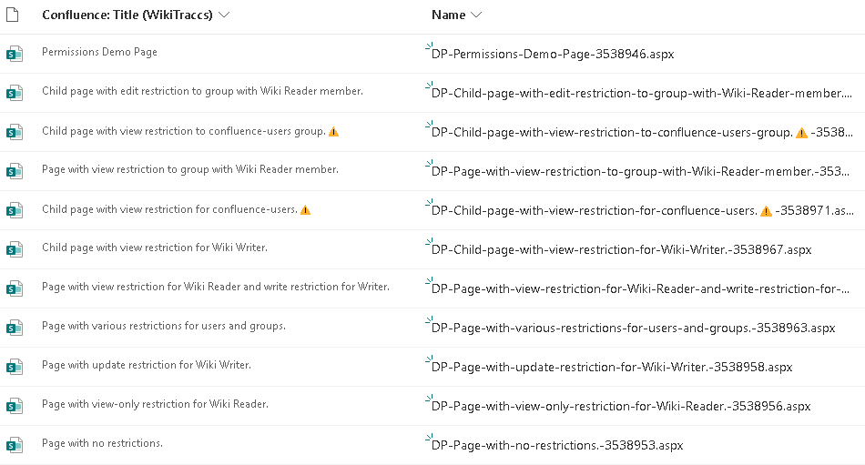Viewport: 865px width, 465px height.
Task: Open DP-Child-page-with-view-restriction-for-confluence-users file
Action: pyautogui.click(x=642, y=211)
